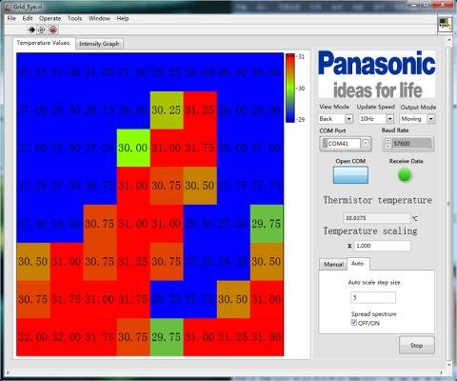Click the color ramp scale bar
457x381 pixels.
click(290, 88)
